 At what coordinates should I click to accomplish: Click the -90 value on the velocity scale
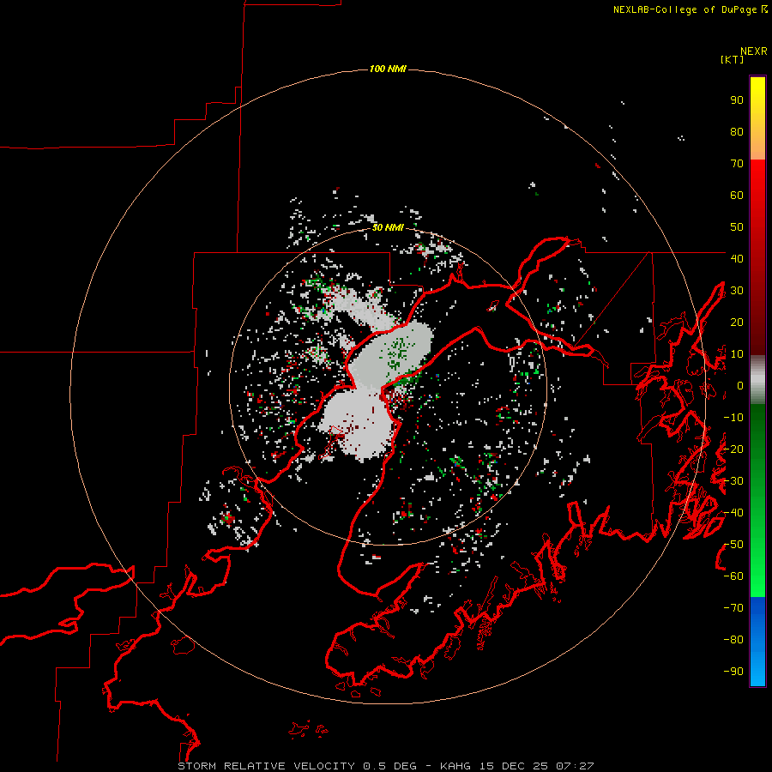point(733,672)
